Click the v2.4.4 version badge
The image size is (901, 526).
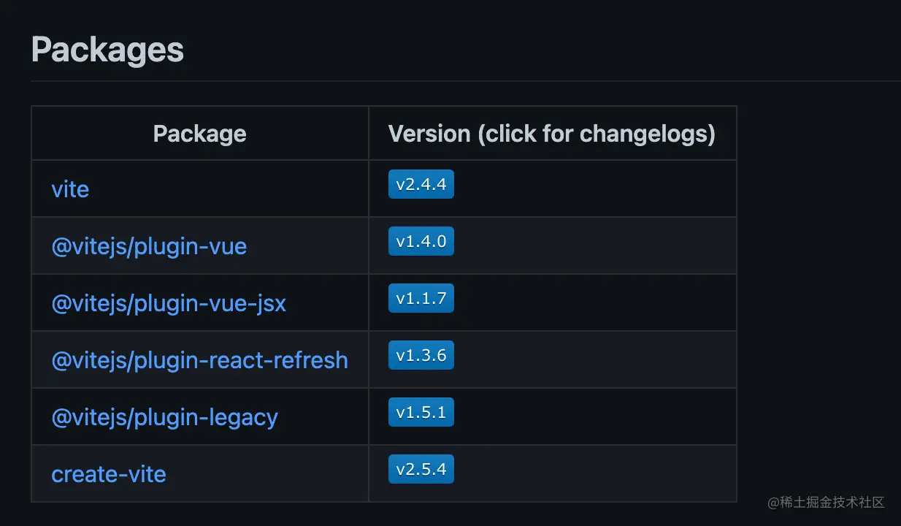[x=421, y=184]
